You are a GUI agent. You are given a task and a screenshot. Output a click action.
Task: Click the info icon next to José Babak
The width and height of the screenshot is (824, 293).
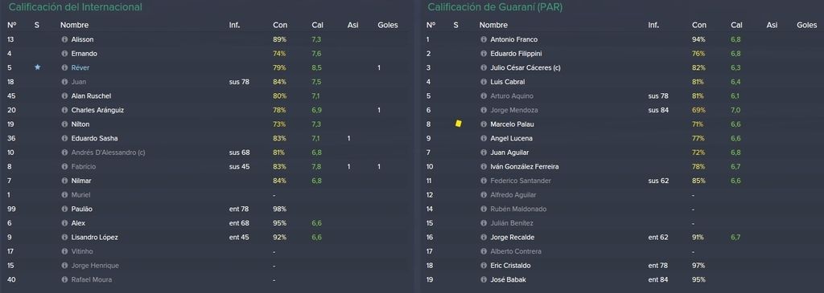click(x=484, y=280)
